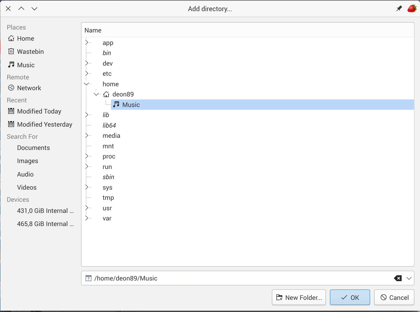Expand the run folder
This screenshot has height=312, width=420.
pyautogui.click(x=87, y=167)
